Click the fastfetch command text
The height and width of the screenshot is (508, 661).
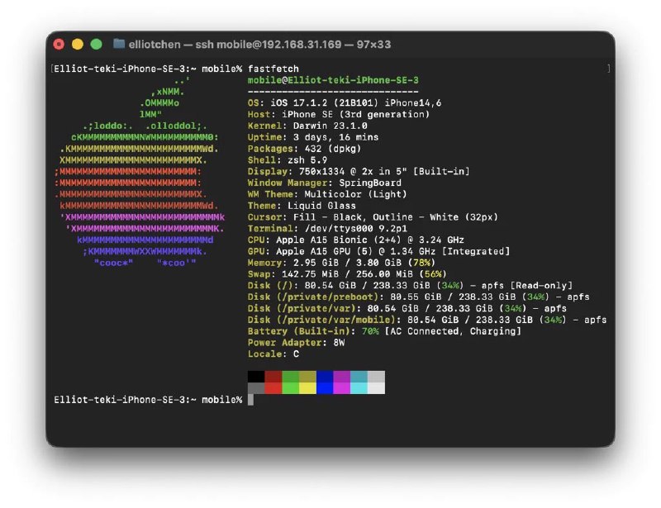click(x=273, y=69)
